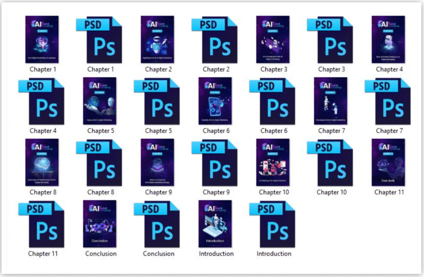Click the Chapter 3 cover image thumbnail
The width and height of the screenshot is (424, 277).
273,39
